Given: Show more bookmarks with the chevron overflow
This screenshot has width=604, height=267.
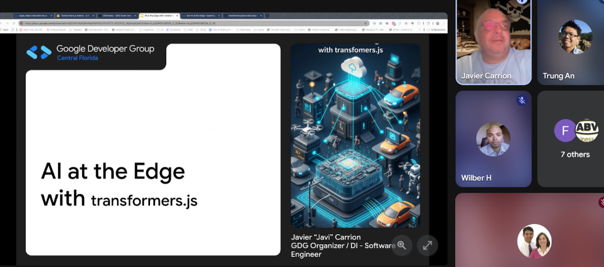Looking at the screenshot, I should point(420,30).
